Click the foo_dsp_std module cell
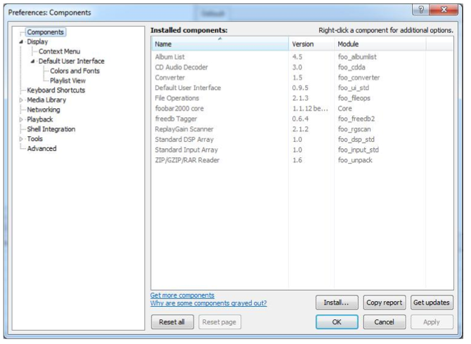The height and width of the screenshot is (344, 471). coord(356,140)
